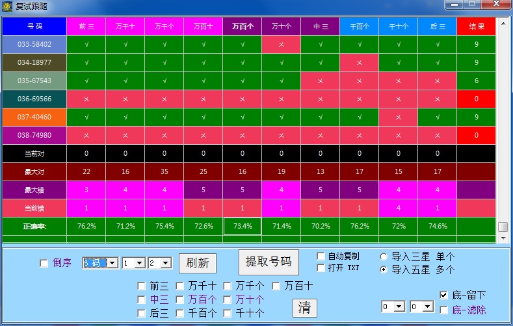Select row 033-58402 in the number column
This screenshot has height=326, width=513.
[34, 45]
